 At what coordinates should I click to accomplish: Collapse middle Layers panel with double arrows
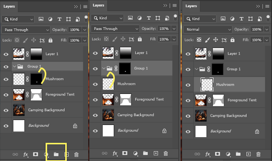pyautogui.click(x=165, y=5)
